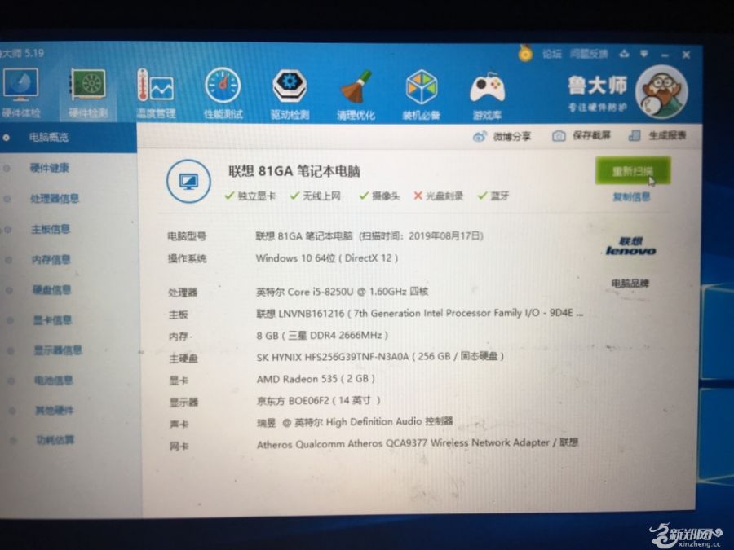Viewport: 734px width, 550px height.
Task: Click the Lenovo brand logo
Action: pyautogui.click(x=630, y=246)
